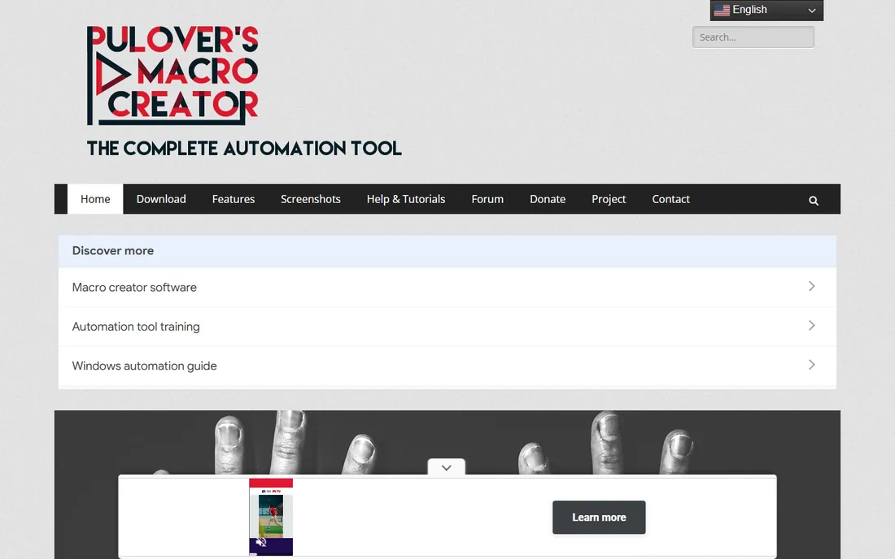895x559 pixels.
Task: Focus the Search... input field
Action: coord(753,37)
